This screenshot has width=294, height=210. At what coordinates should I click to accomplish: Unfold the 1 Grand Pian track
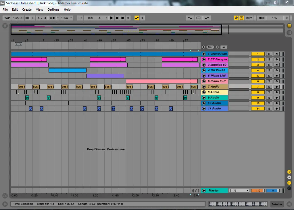pos(204,54)
